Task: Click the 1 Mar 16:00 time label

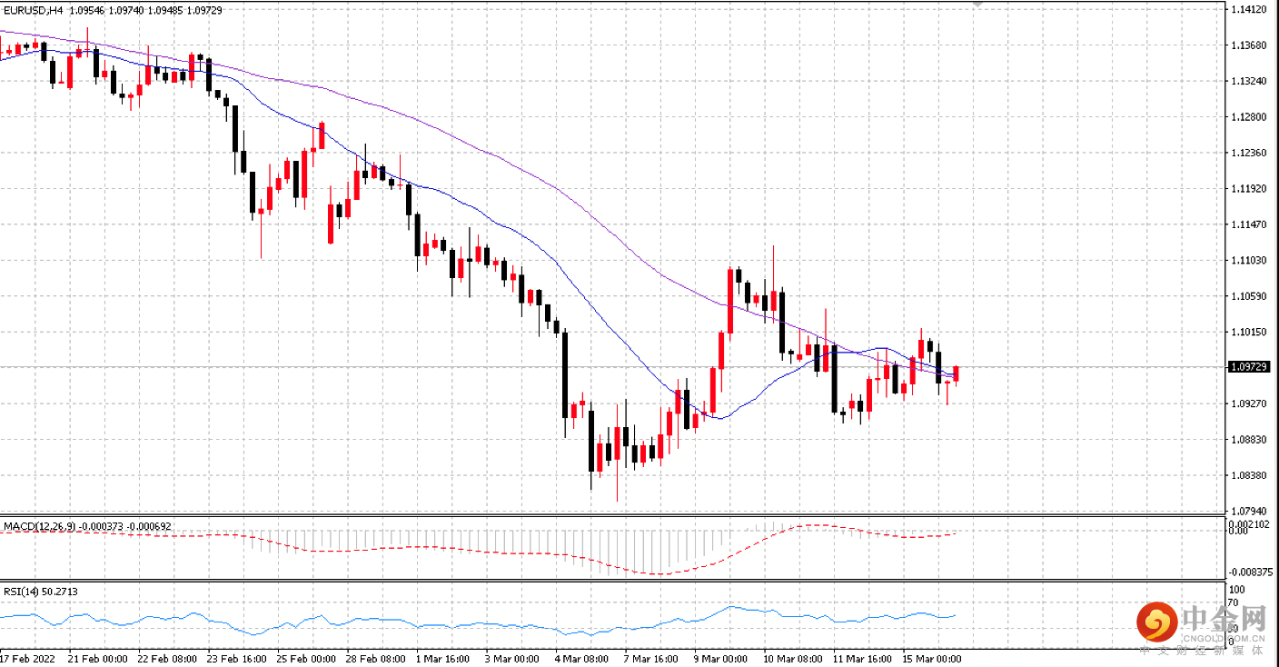Action: coord(444,658)
